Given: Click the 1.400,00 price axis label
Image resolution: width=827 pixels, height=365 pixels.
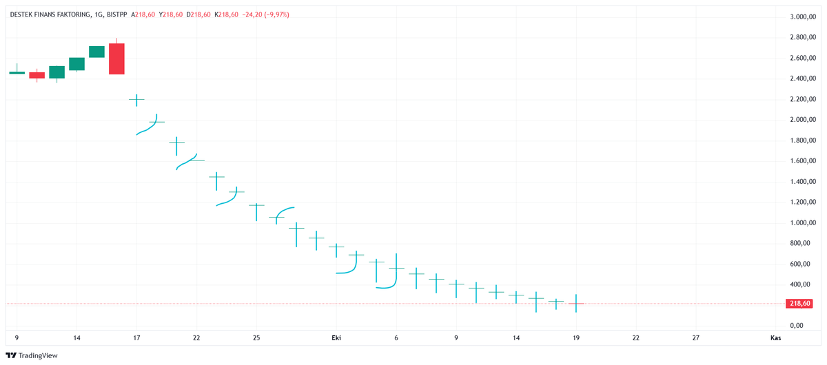Looking at the screenshot, I should pyautogui.click(x=803, y=182).
